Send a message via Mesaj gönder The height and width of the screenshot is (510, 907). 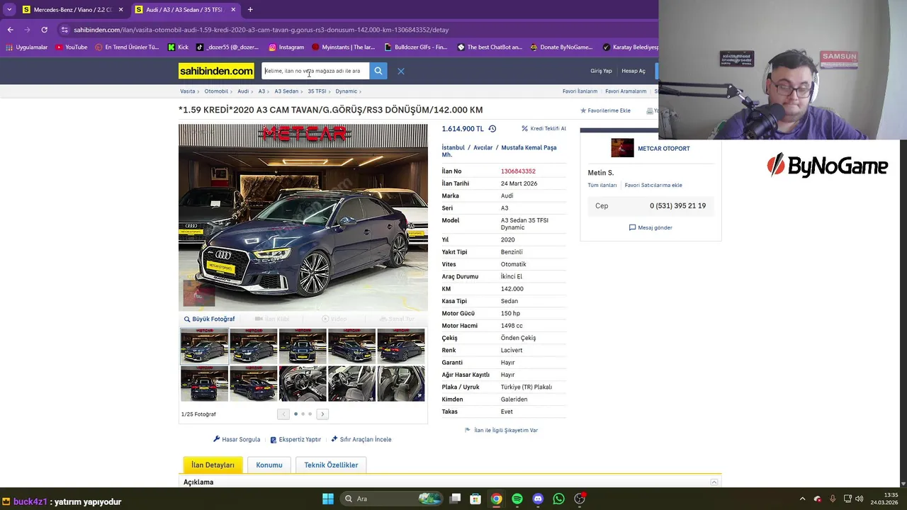tap(650, 227)
